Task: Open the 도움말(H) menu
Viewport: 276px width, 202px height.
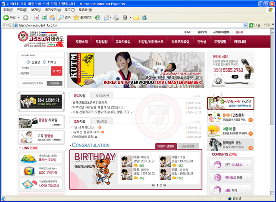Action: click(85, 10)
